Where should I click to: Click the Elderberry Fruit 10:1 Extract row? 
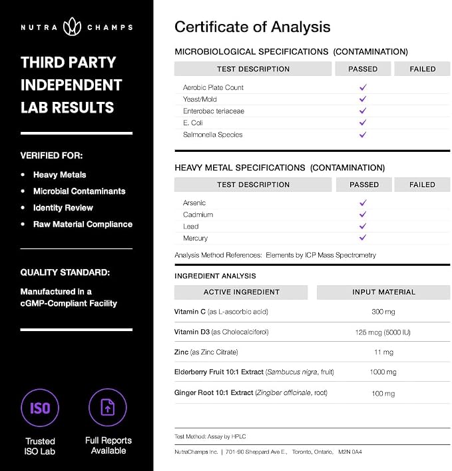pos(312,372)
